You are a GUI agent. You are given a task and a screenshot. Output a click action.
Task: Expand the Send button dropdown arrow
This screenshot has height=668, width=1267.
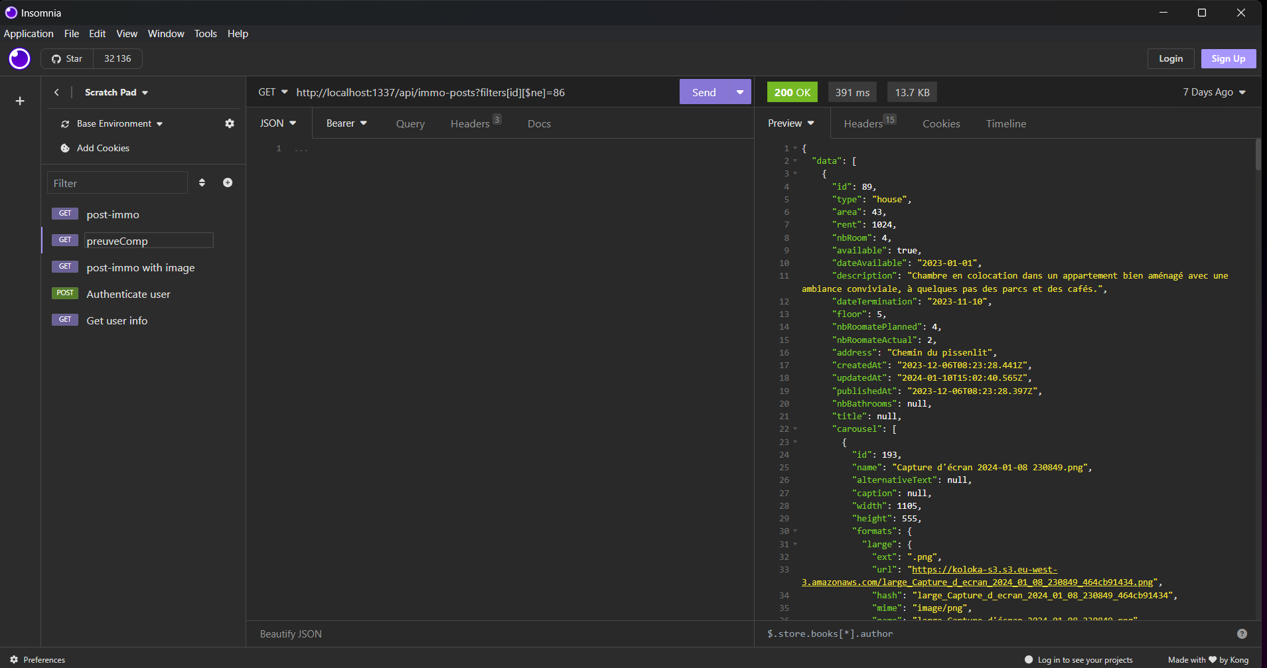[739, 92]
